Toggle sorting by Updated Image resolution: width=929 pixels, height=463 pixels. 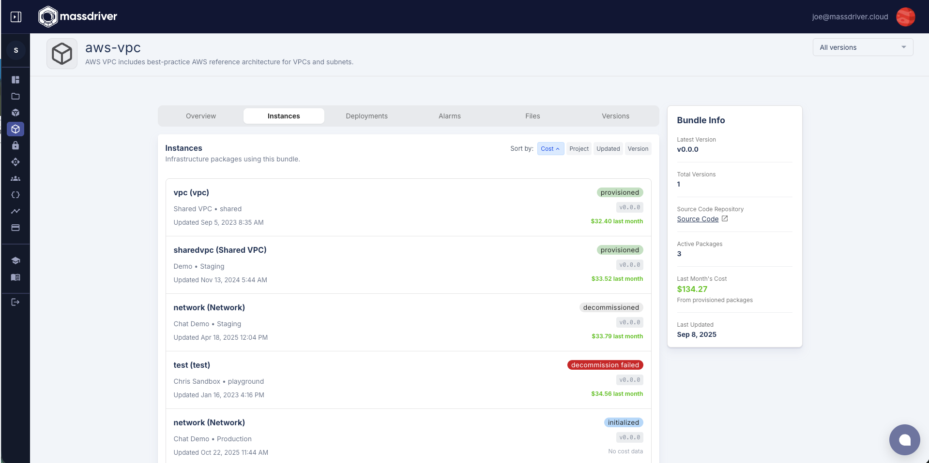608,148
